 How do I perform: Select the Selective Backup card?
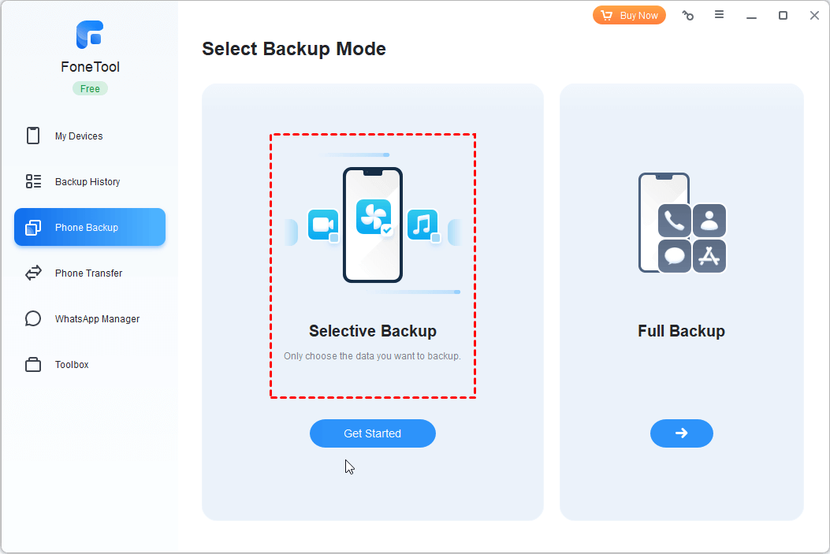click(373, 266)
